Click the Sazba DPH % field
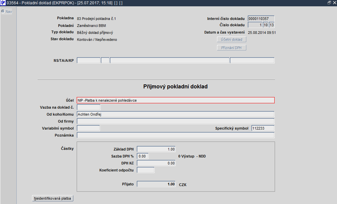Viewport: 337px width, 204px height. [142, 156]
